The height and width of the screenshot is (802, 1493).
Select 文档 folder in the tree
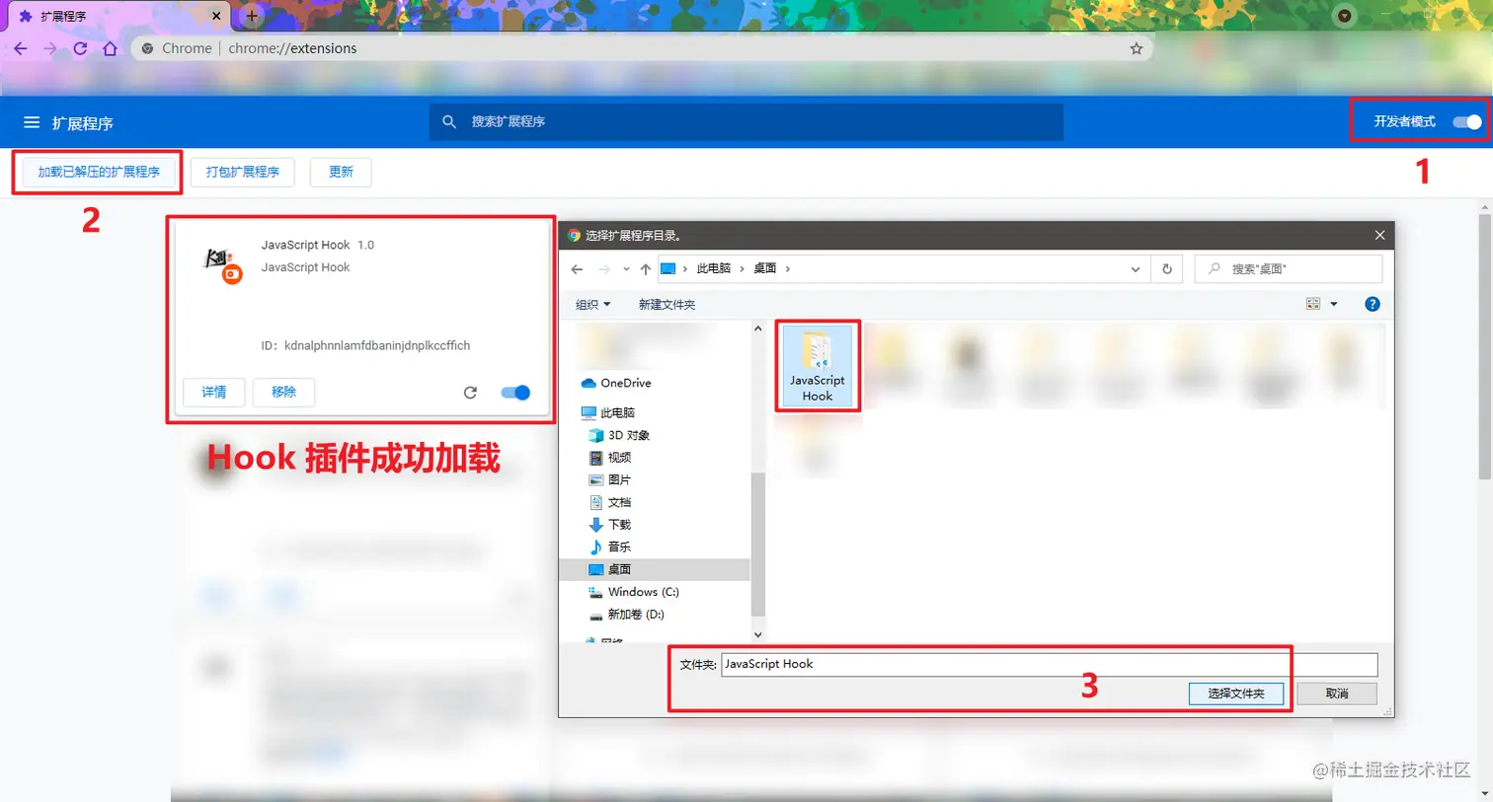tap(610, 502)
